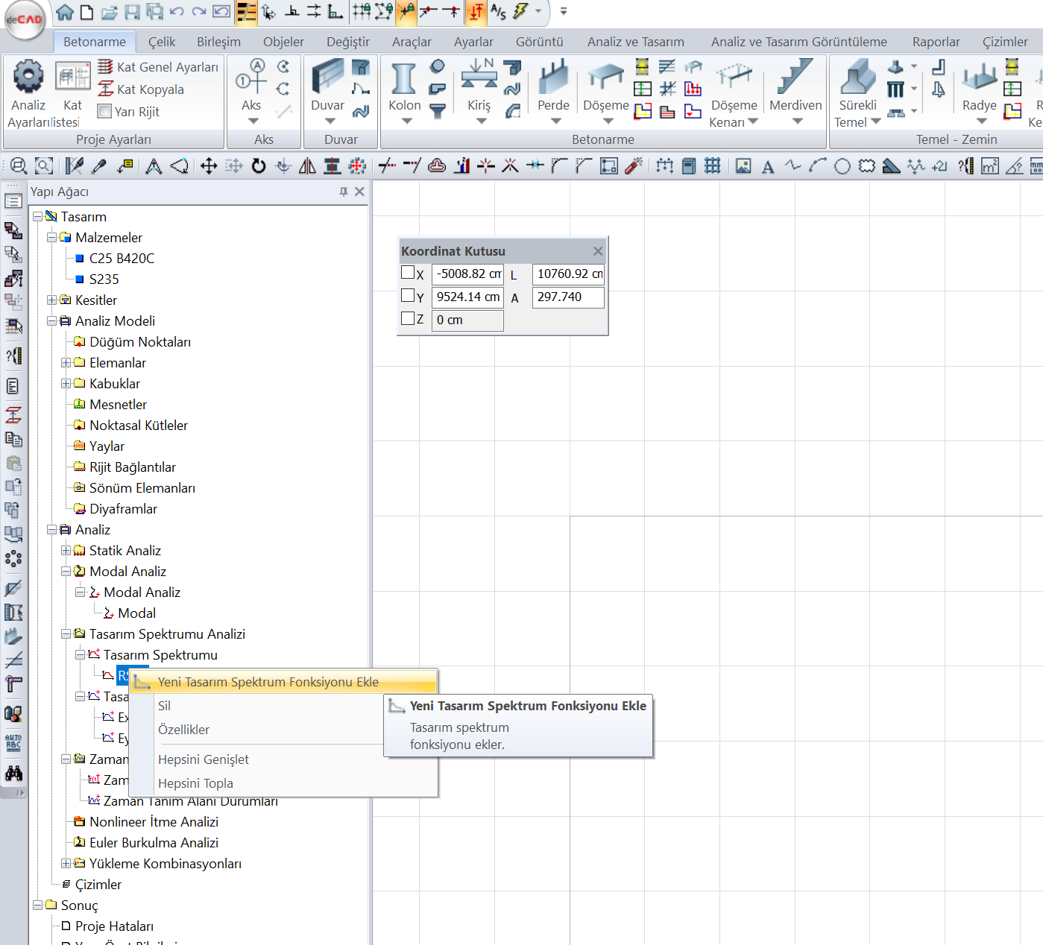Click the L length input field
The height and width of the screenshot is (945, 1043).
(568, 274)
